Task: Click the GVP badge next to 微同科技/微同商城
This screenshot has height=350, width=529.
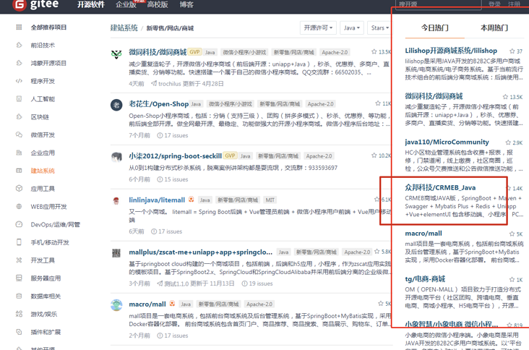Action: [x=194, y=52]
